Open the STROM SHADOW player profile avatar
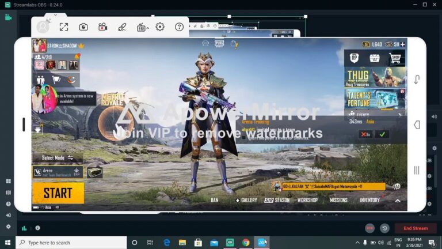 pos(40,46)
